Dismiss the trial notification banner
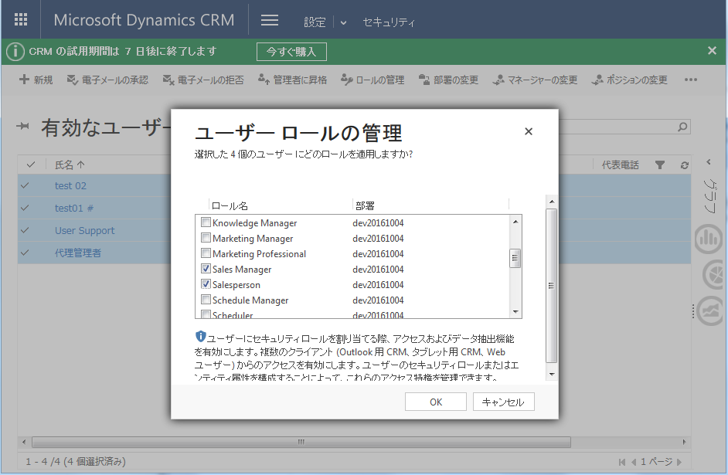728x475 pixels. [x=712, y=50]
